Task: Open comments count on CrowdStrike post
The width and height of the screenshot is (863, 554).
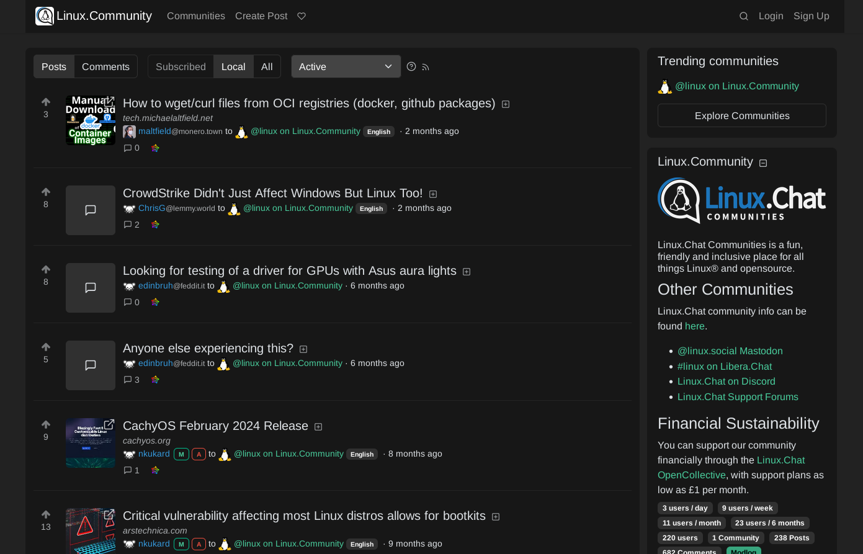Action: [x=132, y=225]
